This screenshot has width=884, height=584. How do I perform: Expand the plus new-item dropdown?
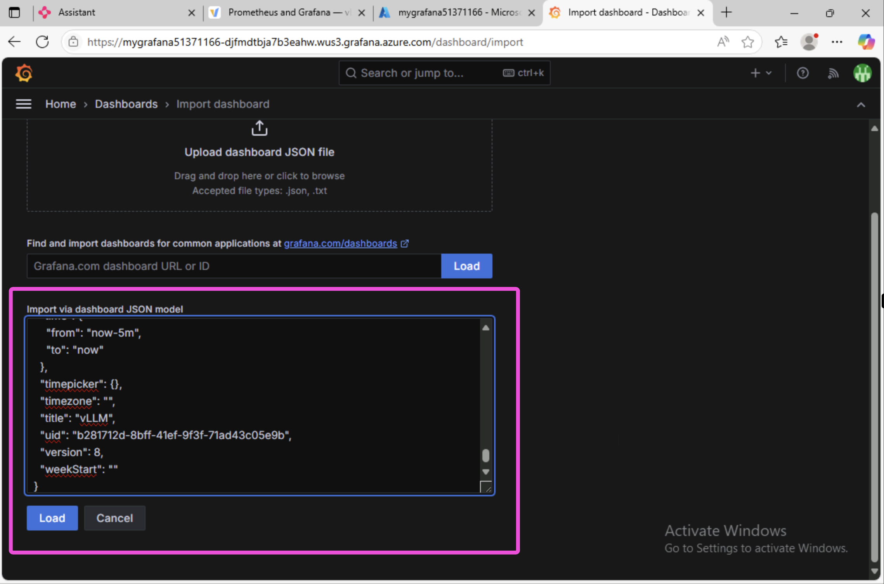761,73
